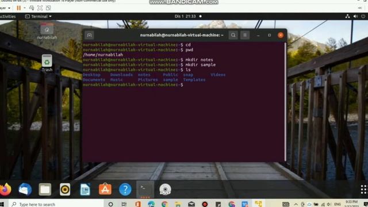Launch Firefox from the Ubuntu dock
Image resolution: width=368 pixels, height=207 pixels.
click(6, 189)
